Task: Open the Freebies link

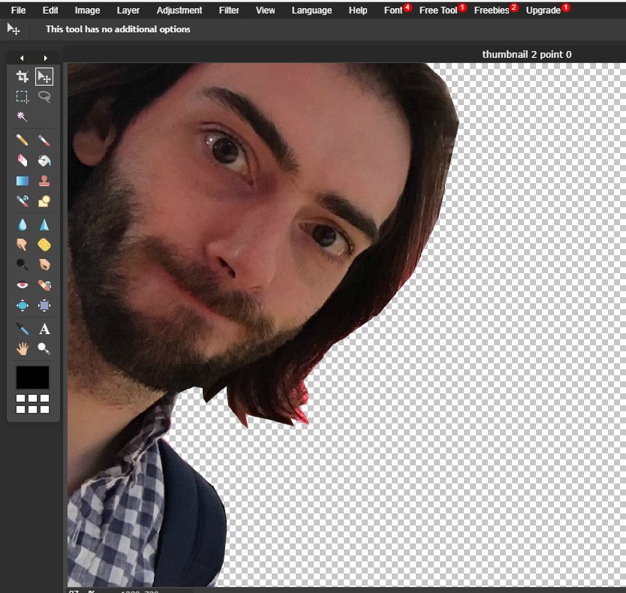Action: [x=492, y=11]
